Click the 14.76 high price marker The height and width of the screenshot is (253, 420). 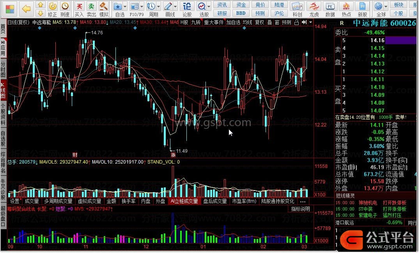tap(97, 33)
